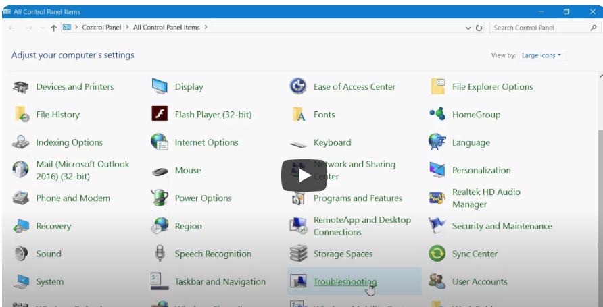Open the Security and Maintenance link
Screen dimensions: 603x307
tap(502, 226)
